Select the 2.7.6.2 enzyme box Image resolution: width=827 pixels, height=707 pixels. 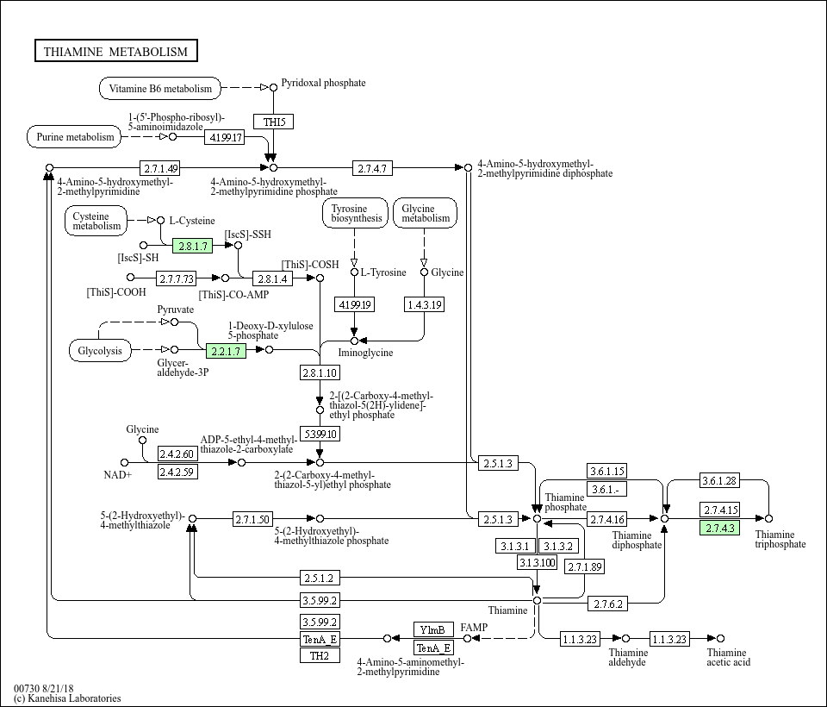click(x=608, y=604)
